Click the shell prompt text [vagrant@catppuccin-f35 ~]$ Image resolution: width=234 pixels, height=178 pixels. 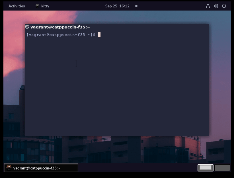tap(61, 35)
